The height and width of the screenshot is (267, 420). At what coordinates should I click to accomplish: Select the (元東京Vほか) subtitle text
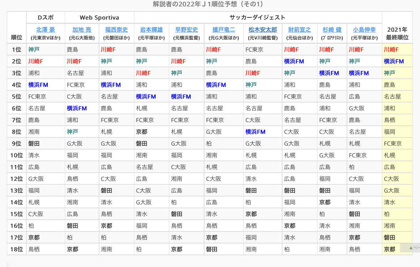click(x=46, y=38)
